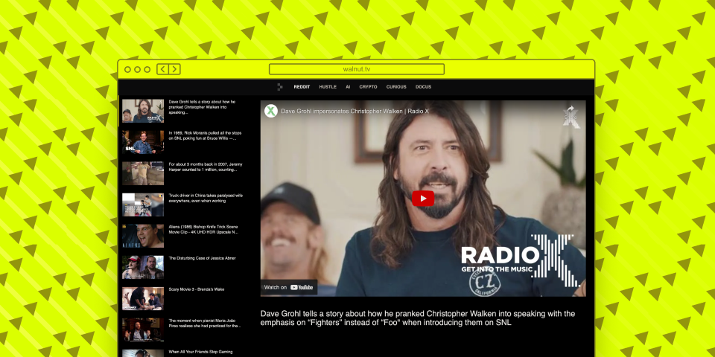
Task: Switch to the DOCUS tab
Action: (x=423, y=87)
